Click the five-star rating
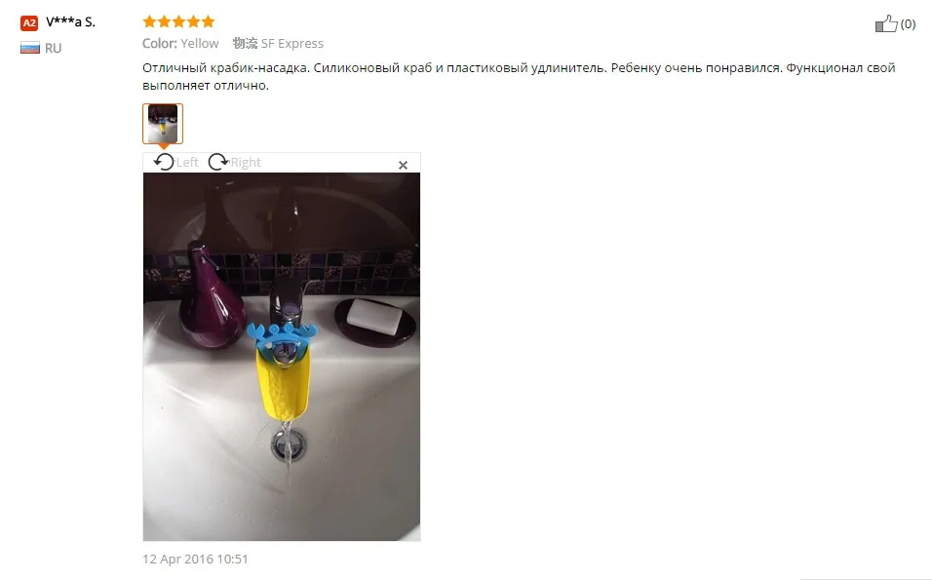 (x=178, y=22)
